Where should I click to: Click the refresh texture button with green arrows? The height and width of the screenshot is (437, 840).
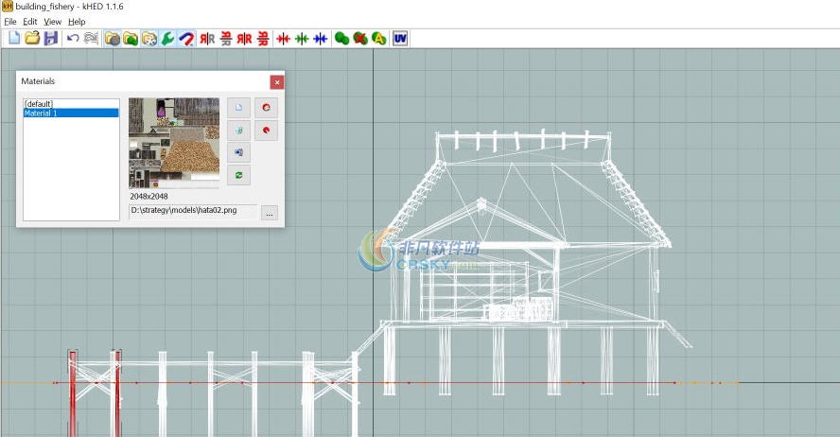click(x=239, y=176)
